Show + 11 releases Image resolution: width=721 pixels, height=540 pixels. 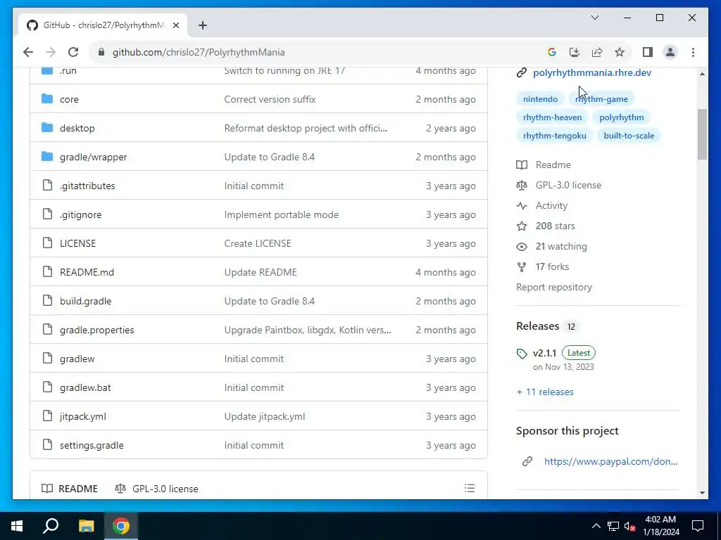[x=545, y=392]
